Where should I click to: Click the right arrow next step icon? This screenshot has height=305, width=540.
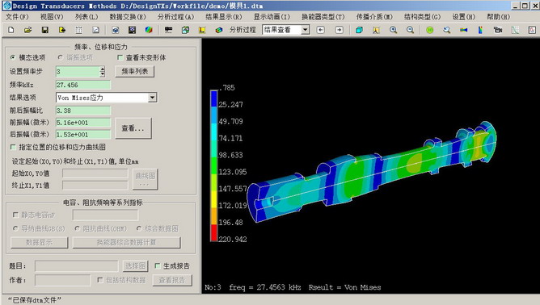(340, 30)
